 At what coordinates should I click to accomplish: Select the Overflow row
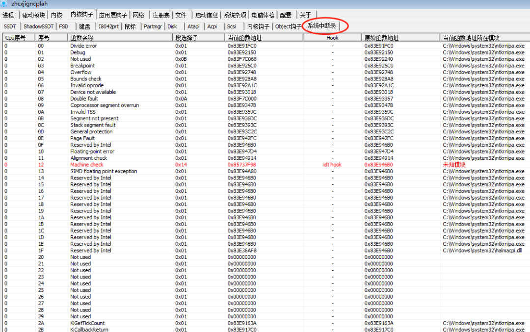(266, 72)
